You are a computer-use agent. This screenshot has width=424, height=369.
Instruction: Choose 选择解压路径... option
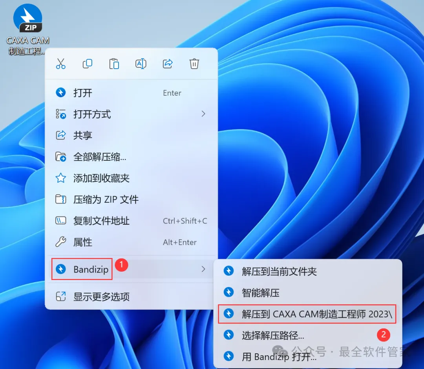pos(308,335)
